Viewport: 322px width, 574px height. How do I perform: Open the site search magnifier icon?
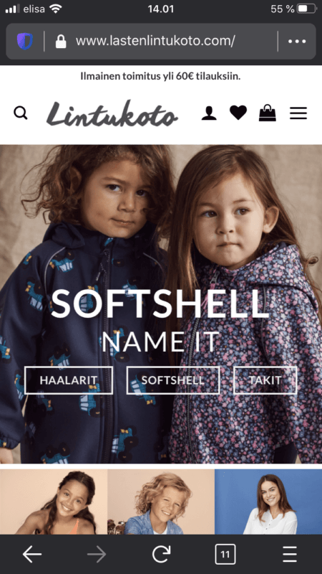coord(21,113)
